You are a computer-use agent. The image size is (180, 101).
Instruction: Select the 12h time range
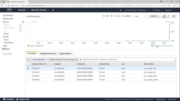tap(111, 16)
